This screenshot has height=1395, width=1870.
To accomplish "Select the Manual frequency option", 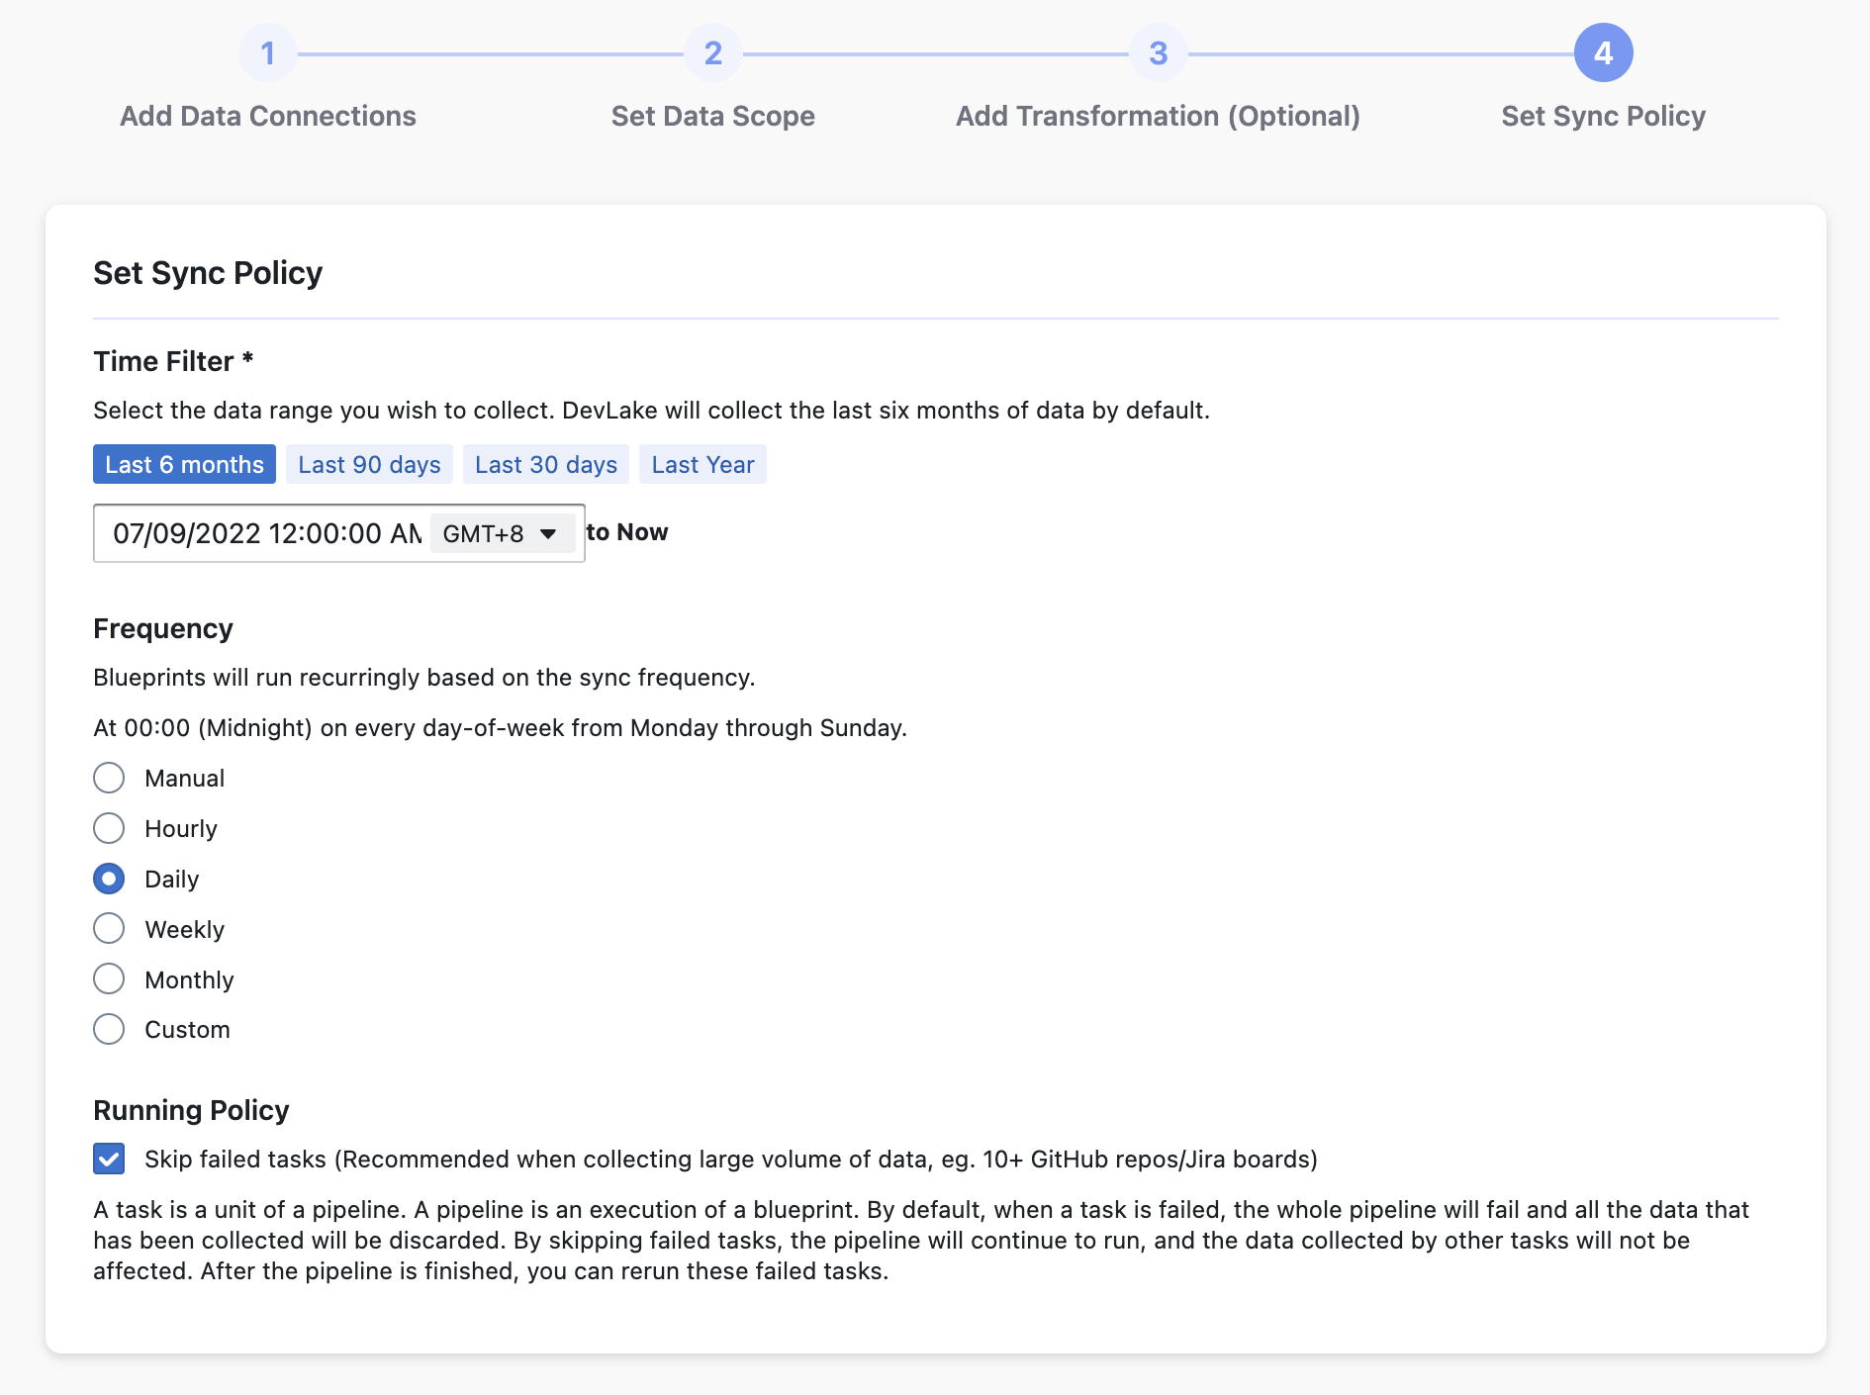I will tap(109, 778).
